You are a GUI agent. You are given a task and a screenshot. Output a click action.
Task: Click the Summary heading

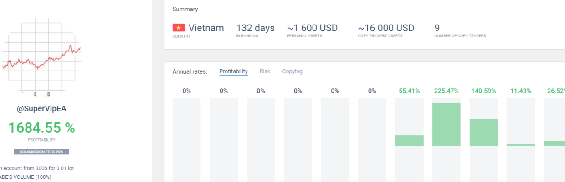185,9
